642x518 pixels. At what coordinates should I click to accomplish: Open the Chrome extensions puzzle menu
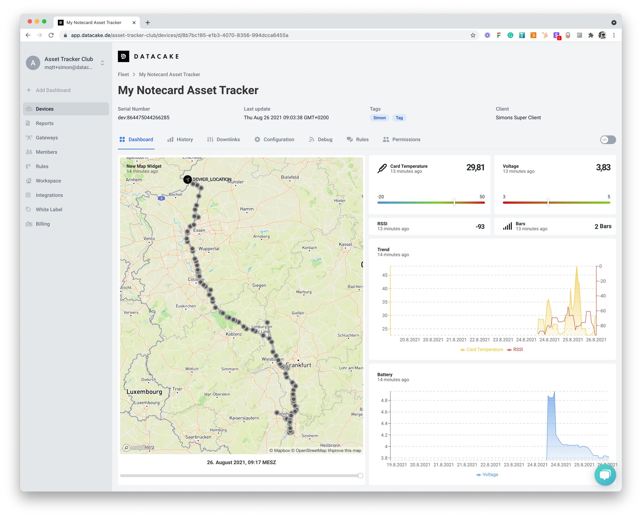[x=591, y=35]
